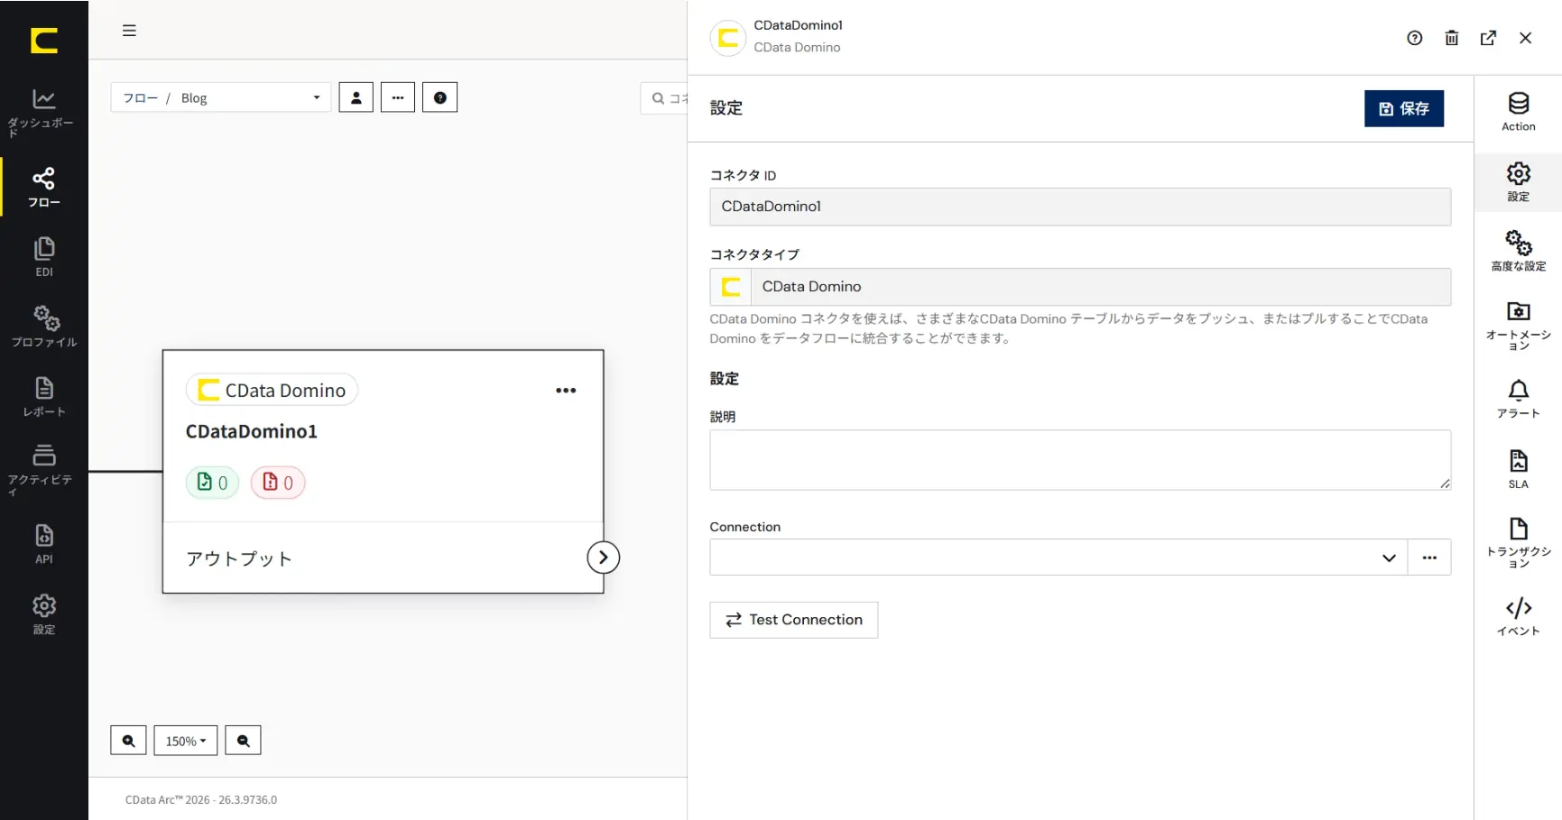Switch to the Action tab
This screenshot has height=820, width=1562.
(1518, 112)
